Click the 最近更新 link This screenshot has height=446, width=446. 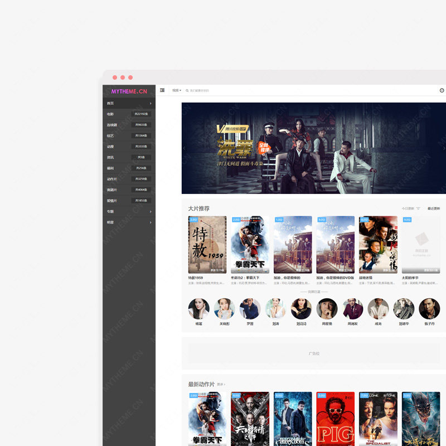coord(434,209)
